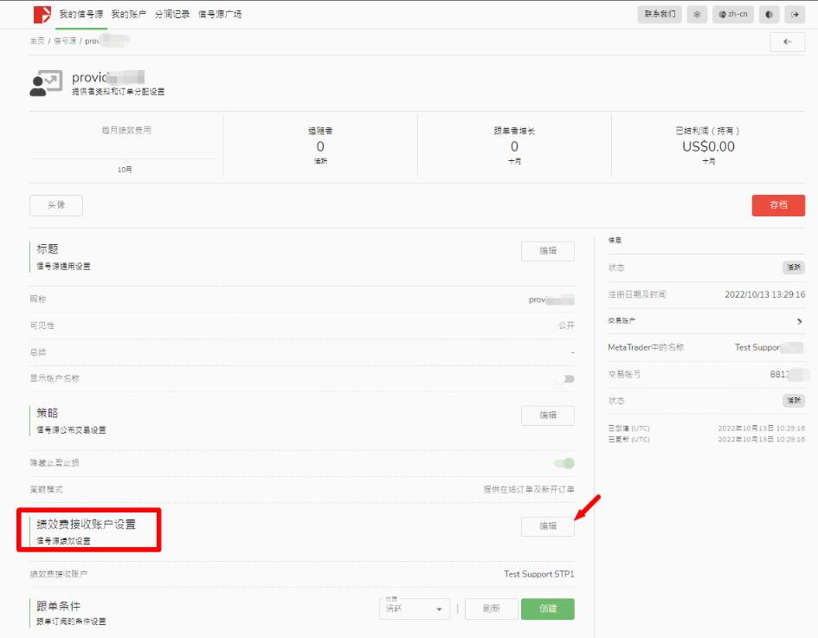Open 交易账户 chevron arrow
The width and height of the screenshot is (818, 638).
799,321
